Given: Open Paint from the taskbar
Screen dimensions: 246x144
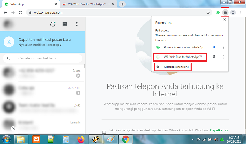Looking at the screenshot, I should 111,139.
